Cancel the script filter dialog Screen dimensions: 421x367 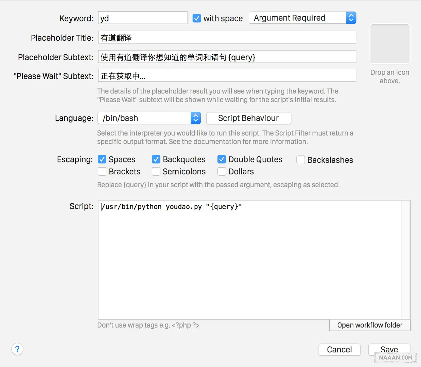pyautogui.click(x=339, y=349)
